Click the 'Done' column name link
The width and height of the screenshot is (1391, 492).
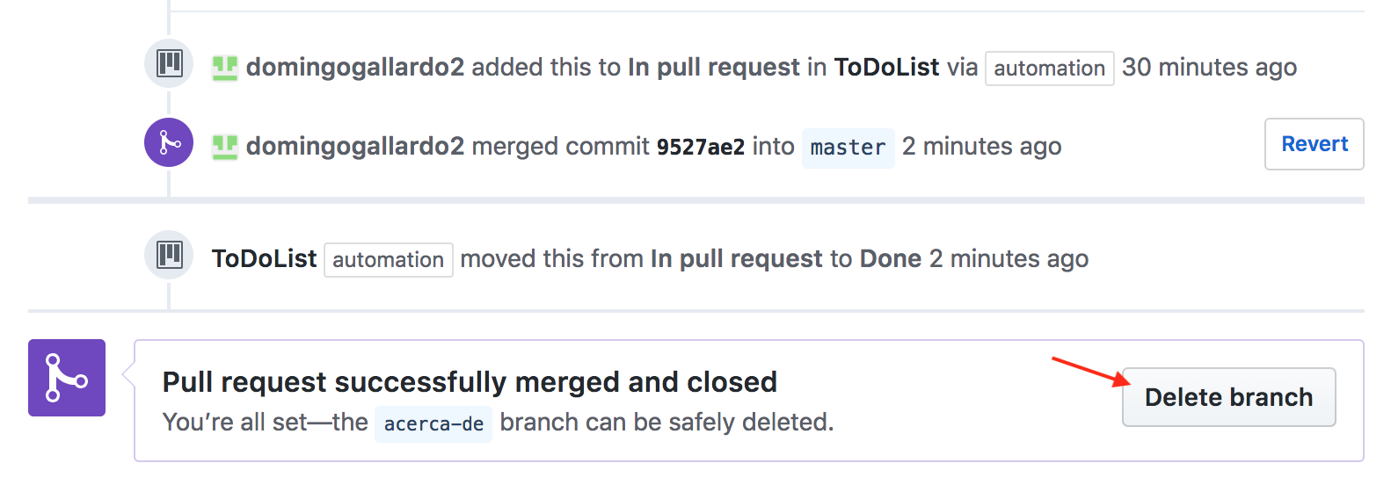click(890, 259)
